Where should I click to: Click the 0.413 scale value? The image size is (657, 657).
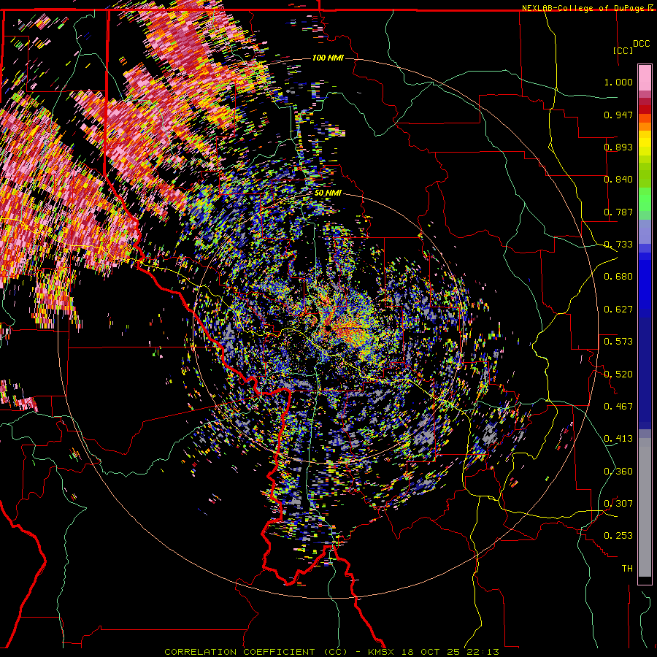(618, 439)
